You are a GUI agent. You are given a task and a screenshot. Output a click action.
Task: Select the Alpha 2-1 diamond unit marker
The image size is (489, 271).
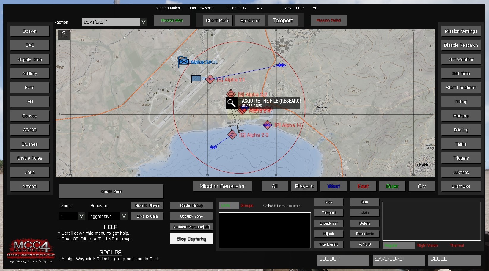coord(210,79)
